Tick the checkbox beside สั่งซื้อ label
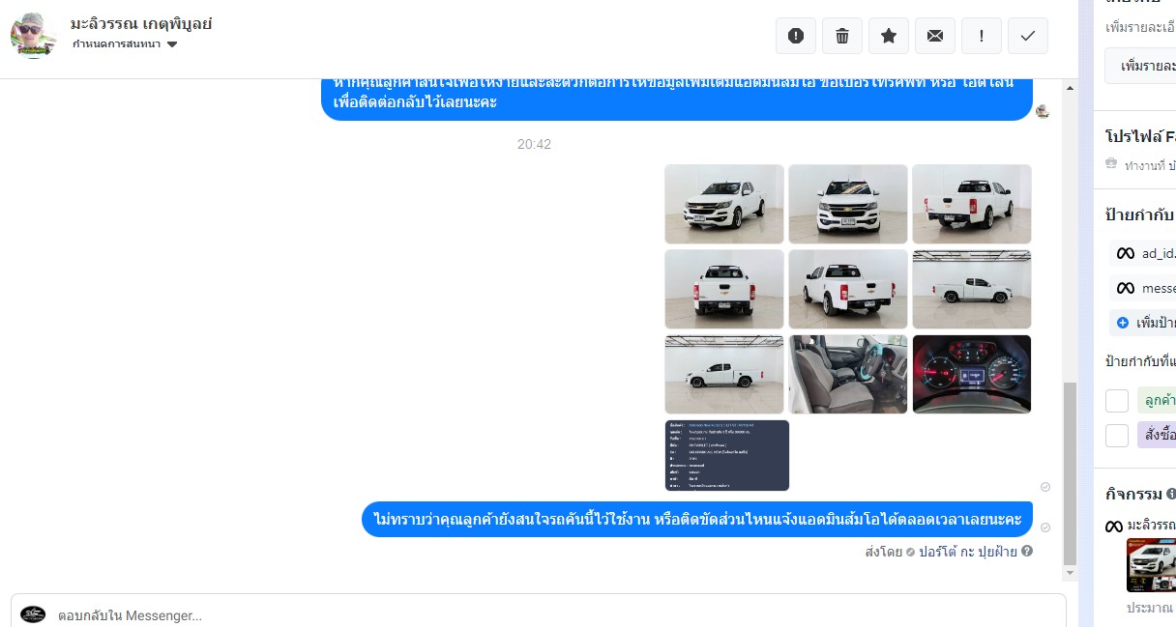Image resolution: width=1176 pixels, height=627 pixels. [x=1117, y=435]
